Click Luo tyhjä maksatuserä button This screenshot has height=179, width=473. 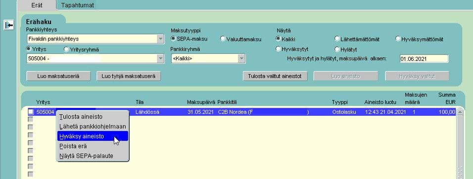129,76
